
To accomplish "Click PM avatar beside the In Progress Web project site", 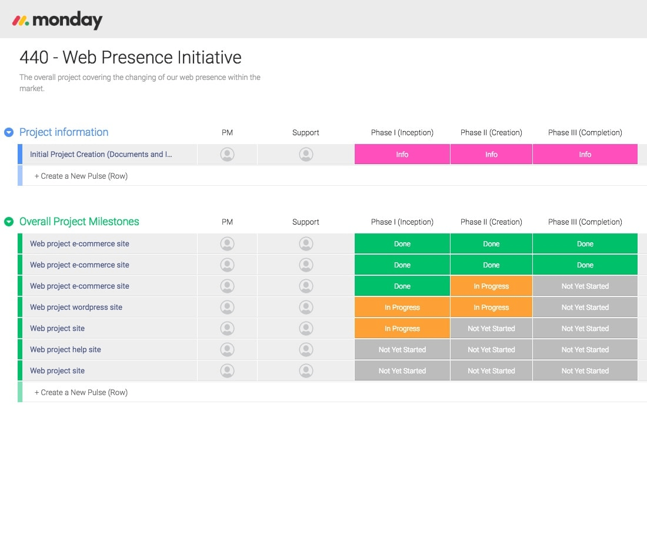I will 227,329.
